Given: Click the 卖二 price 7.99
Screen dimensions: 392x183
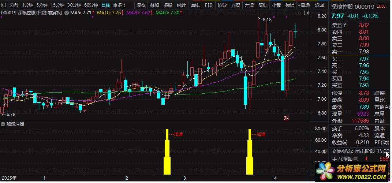Looking at the screenshot, I should [364, 45].
